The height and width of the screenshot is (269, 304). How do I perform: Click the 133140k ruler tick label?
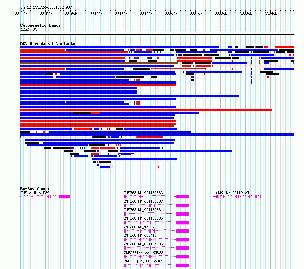(x=20, y=14)
